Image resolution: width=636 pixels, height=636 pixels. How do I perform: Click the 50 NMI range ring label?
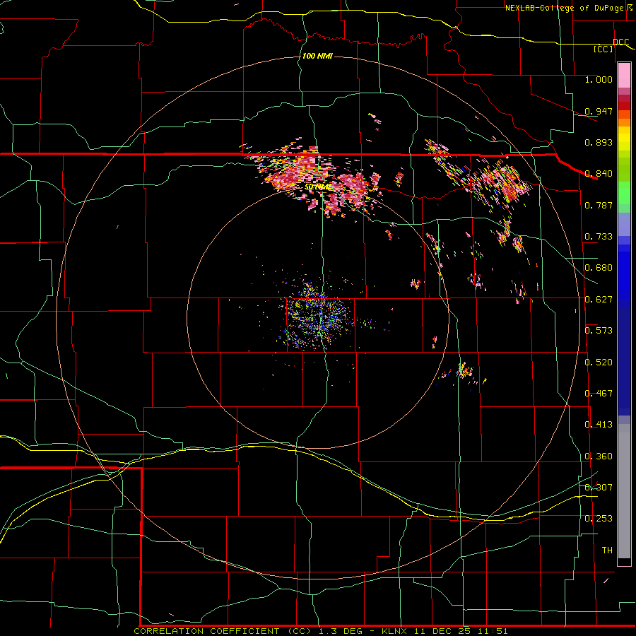click(x=319, y=187)
